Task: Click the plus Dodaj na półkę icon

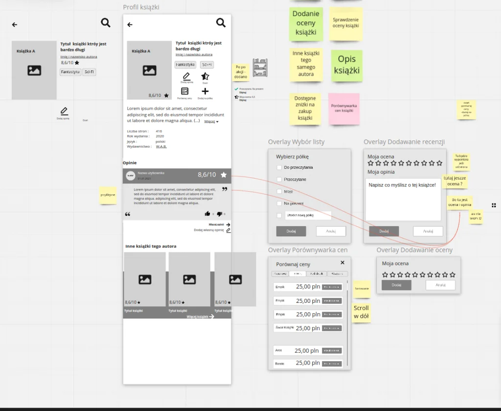Action: coord(205,91)
